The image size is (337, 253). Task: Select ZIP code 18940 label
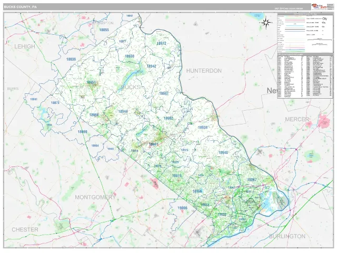[x=223, y=152]
